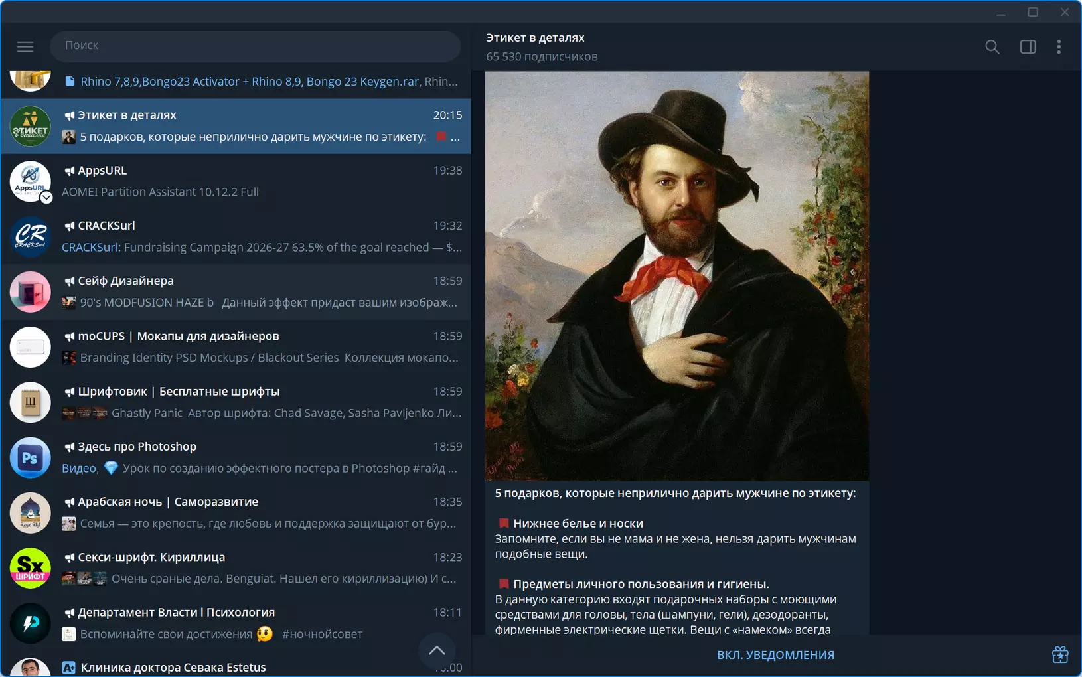The image size is (1082, 677).
Task: Toggle the right sidebar panel icon
Action: point(1028,46)
